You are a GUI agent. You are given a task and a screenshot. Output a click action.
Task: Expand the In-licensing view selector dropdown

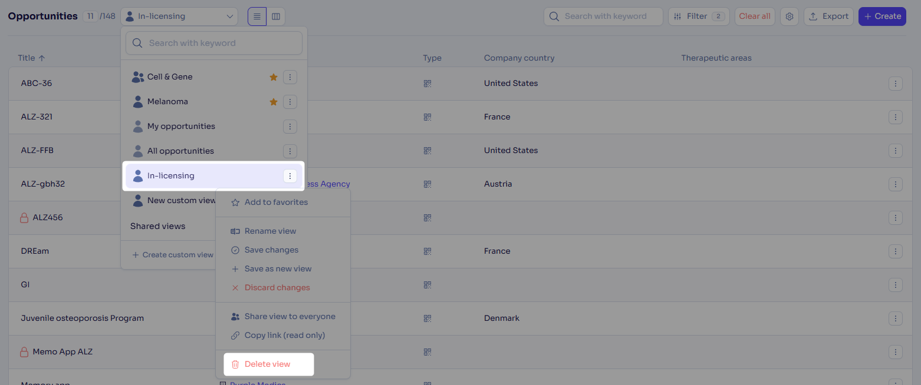pyautogui.click(x=179, y=16)
